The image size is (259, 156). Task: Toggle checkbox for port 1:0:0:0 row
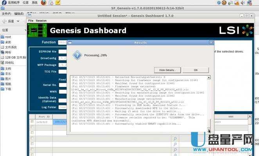(32, 122)
